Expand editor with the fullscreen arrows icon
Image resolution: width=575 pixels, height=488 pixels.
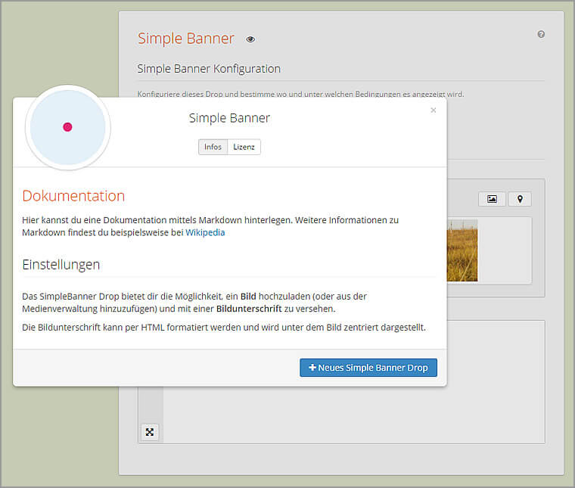coord(150,432)
